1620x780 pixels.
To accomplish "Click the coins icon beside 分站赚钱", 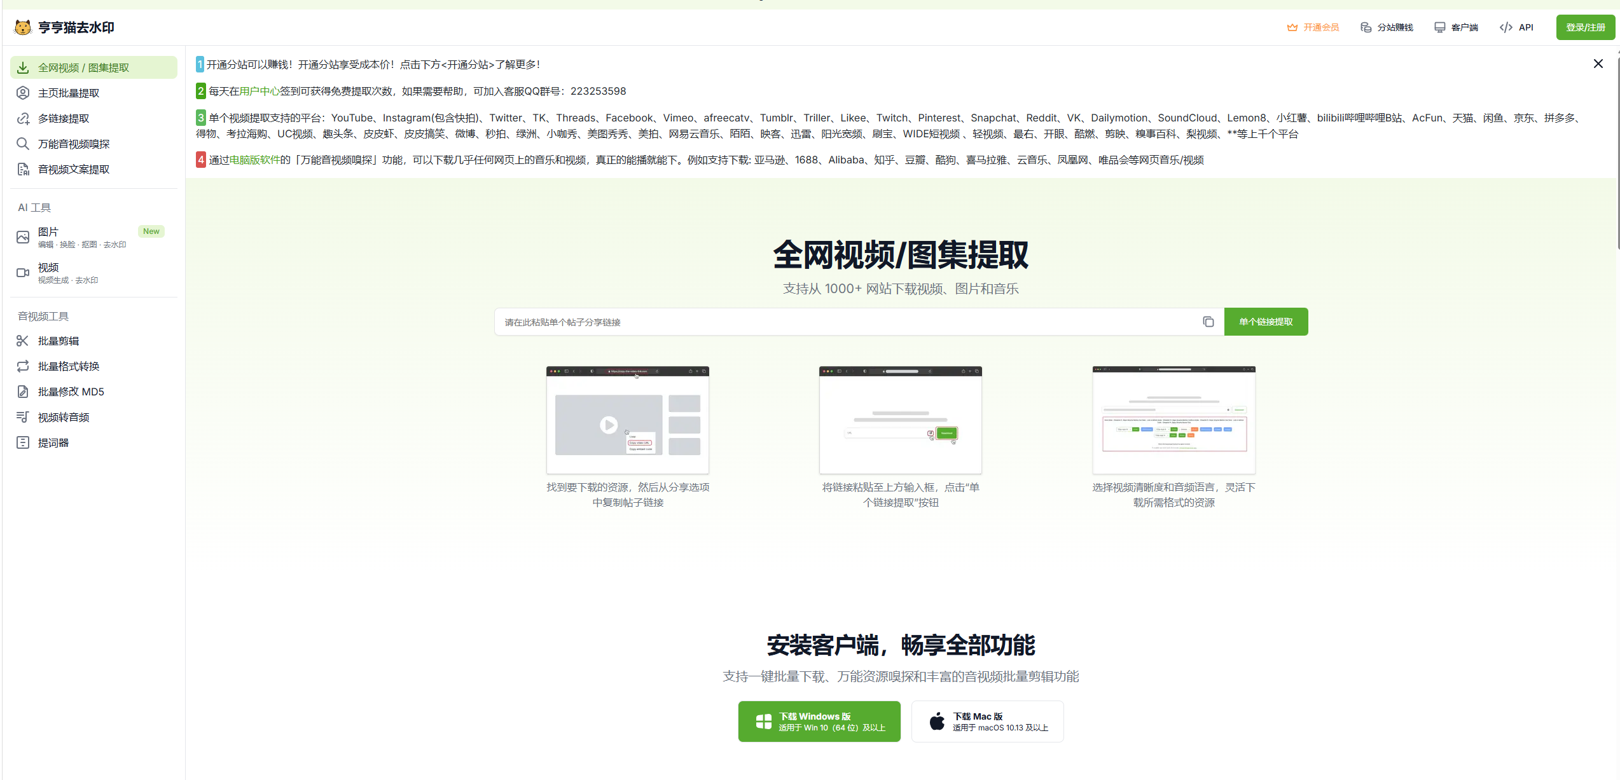I will [1366, 27].
